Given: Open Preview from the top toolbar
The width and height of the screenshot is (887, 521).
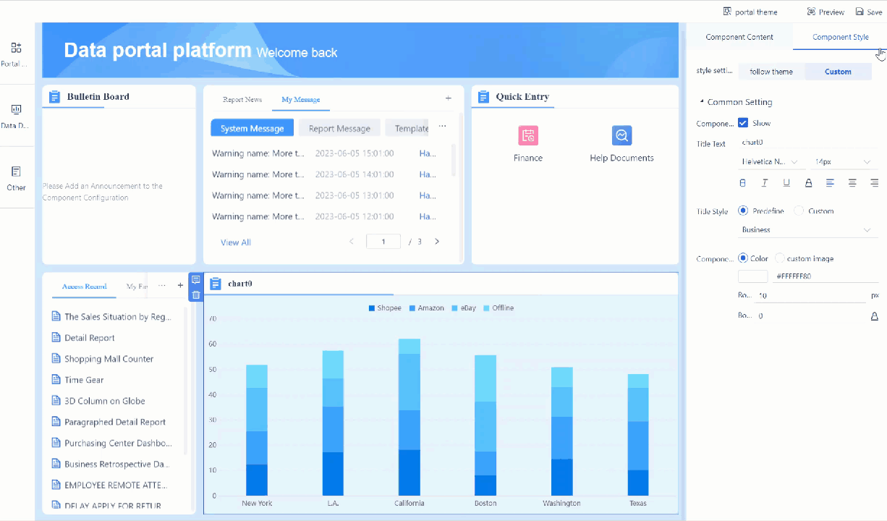Looking at the screenshot, I should coord(824,12).
